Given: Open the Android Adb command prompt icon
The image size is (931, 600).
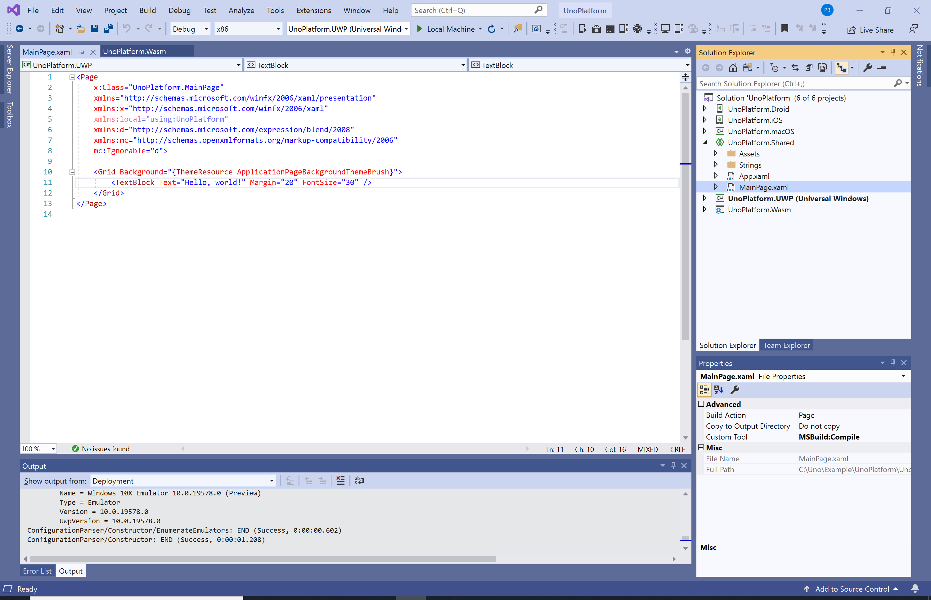Looking at the screenshot, I should click(610, 29).
